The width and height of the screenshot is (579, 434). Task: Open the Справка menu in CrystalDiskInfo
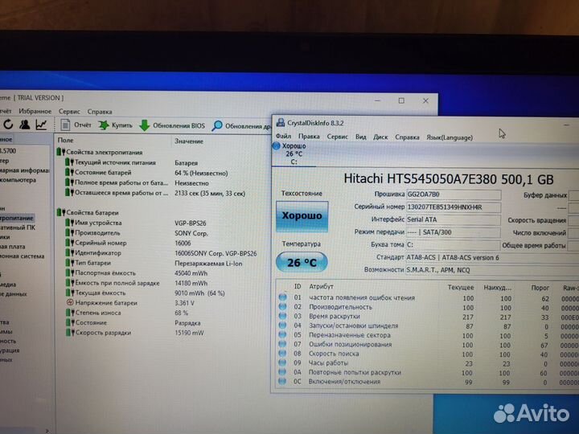tap(407, 137)
